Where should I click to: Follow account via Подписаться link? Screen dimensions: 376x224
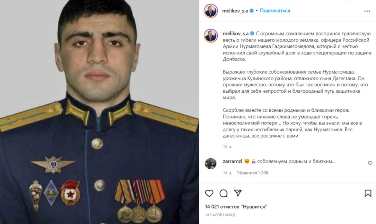pos(275,11)
